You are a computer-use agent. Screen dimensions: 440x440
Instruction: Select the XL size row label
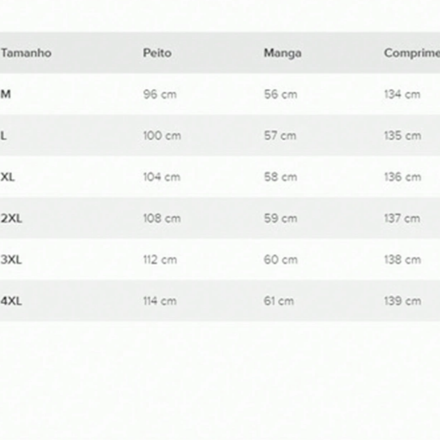(x=8, y=177)
